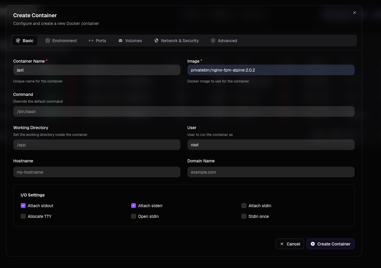
Task: Switch to the Environment tab
Action: click(61, 41)
